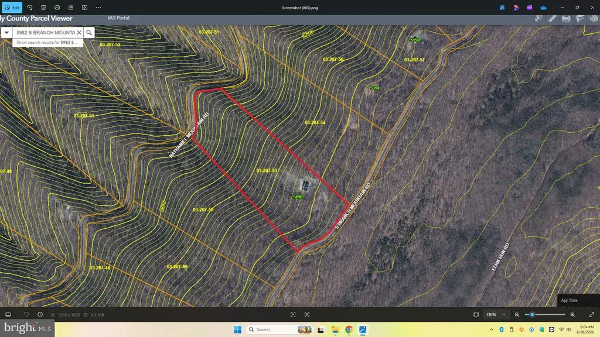The image size is (600, 337).
Task: Toggle full screen arrow icon
Action: 592,314
